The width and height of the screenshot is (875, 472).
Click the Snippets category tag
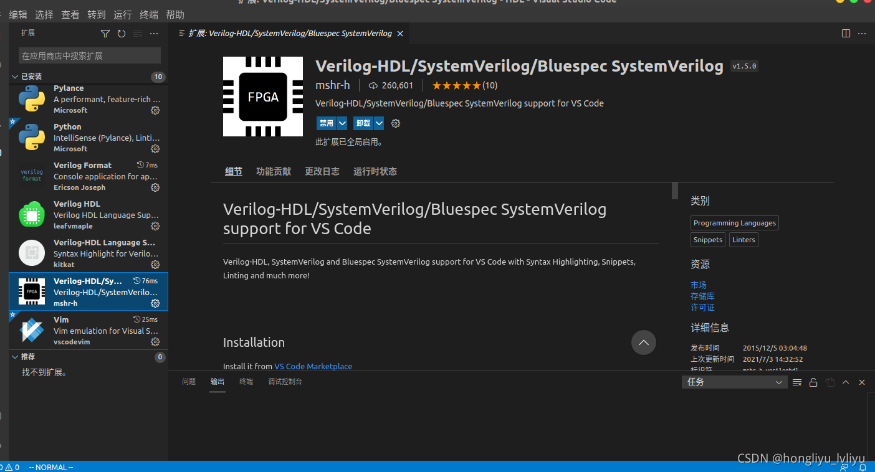708,240
